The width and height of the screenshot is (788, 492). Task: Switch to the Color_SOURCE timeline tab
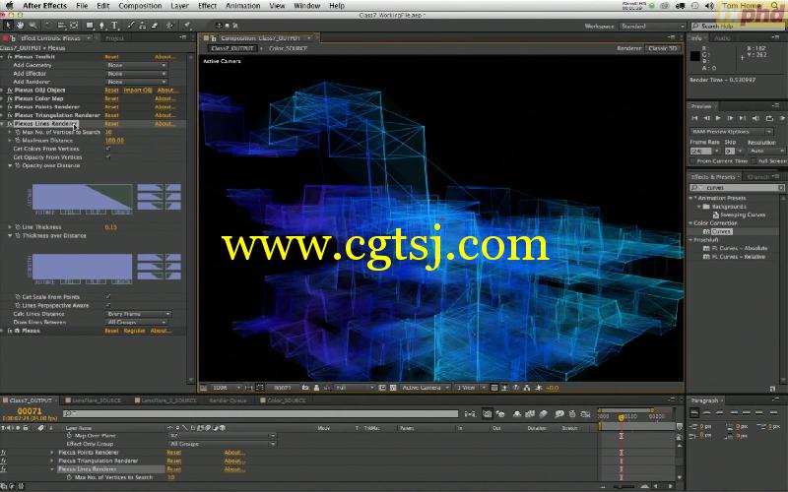click(286, 400)
